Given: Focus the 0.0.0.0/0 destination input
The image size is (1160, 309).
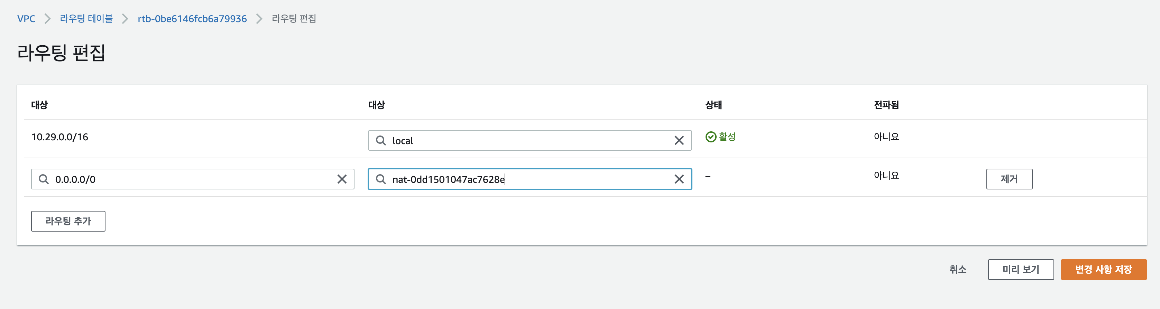Looking at the screenshot, I should click(193, 179).
